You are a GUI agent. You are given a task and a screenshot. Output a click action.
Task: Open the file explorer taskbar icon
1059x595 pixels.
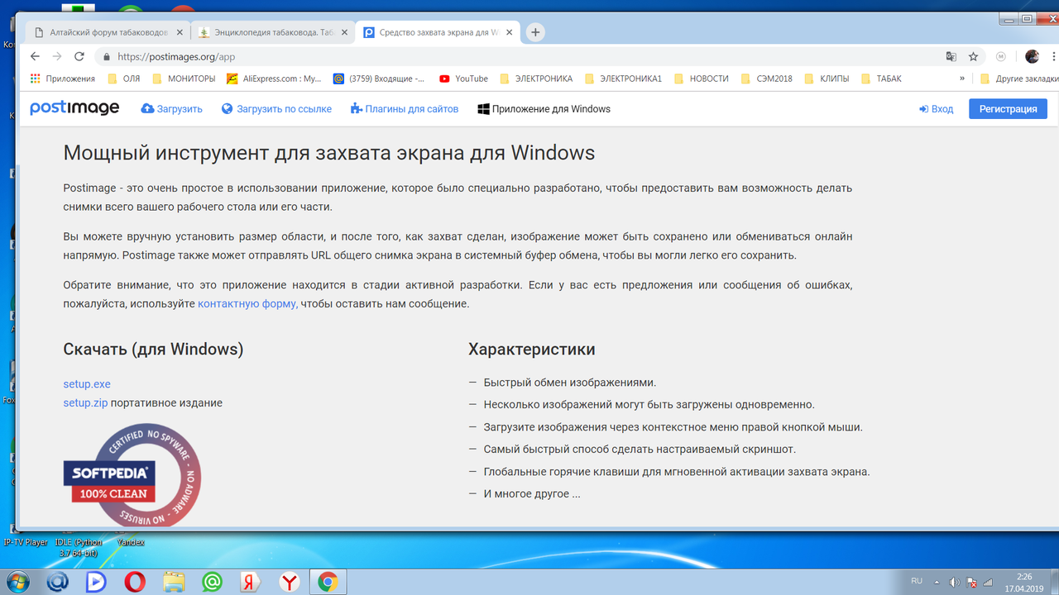(x=174, y=582)
